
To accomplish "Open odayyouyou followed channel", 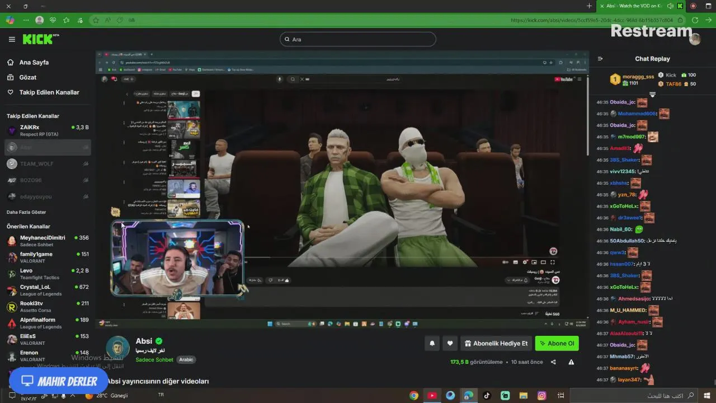I will click(x=48, y=196).
